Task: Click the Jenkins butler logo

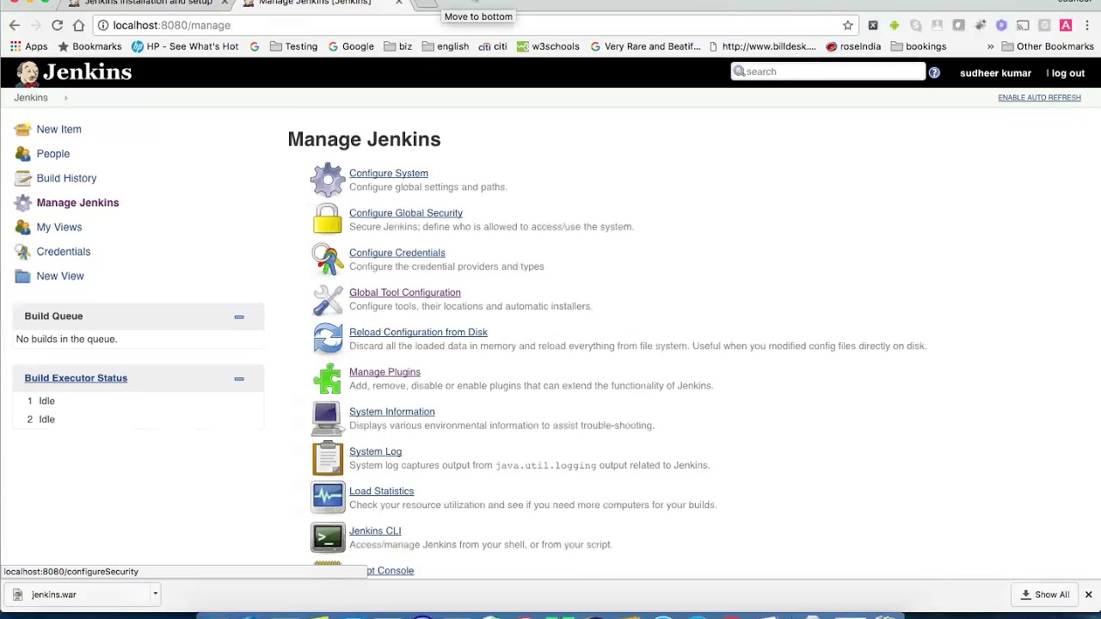Action: click(x=28, y=73)
